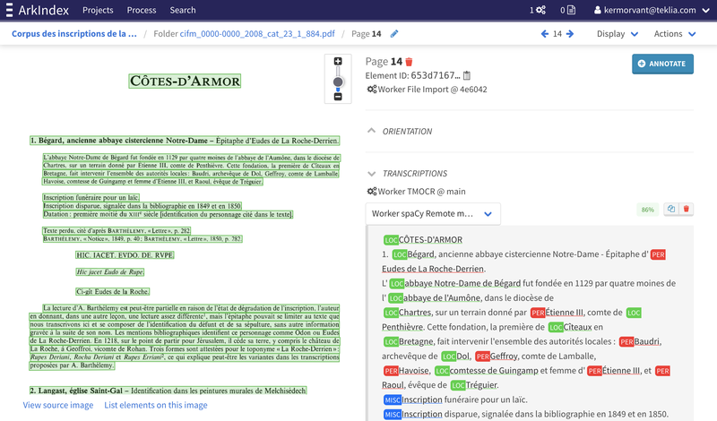Click LOC tag before comtesse de Guingamp
The image size is (717, 421).
[442, 371]
